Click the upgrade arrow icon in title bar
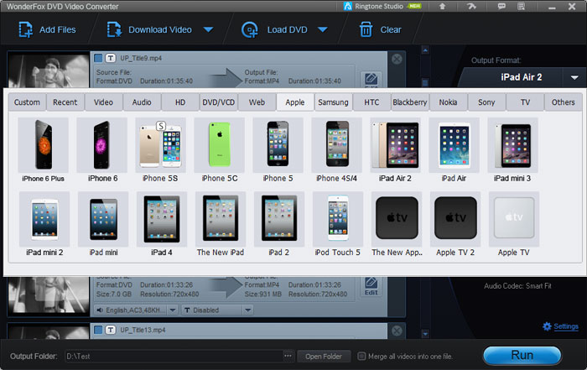This screenshot has width=587, height=370. [x=442, y=6]
